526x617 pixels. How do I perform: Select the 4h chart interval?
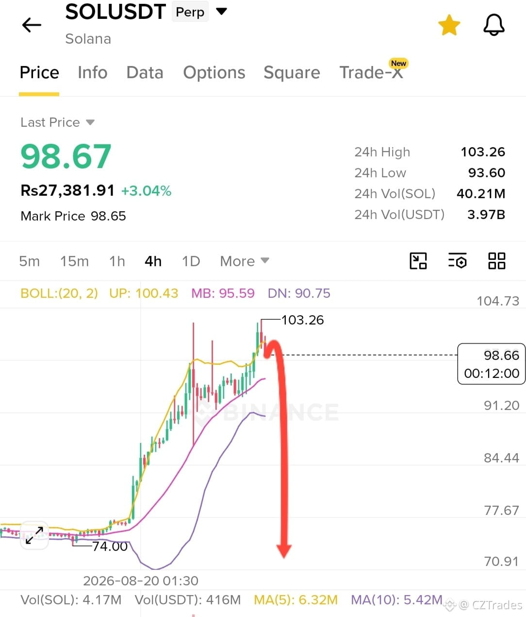(153, 261)
